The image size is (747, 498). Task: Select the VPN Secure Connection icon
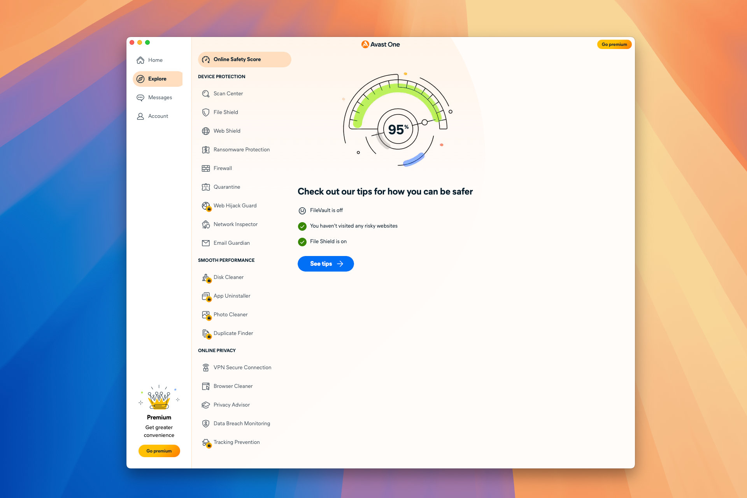pos(206,367)
